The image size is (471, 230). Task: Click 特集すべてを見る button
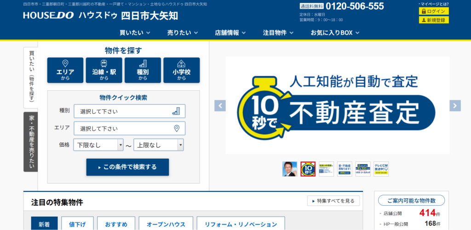[x=333, y=201]
